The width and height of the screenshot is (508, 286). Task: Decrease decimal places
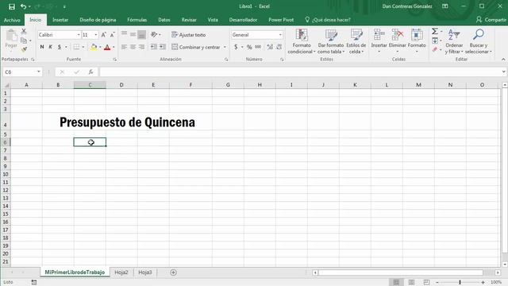click(x=279, y=47)
